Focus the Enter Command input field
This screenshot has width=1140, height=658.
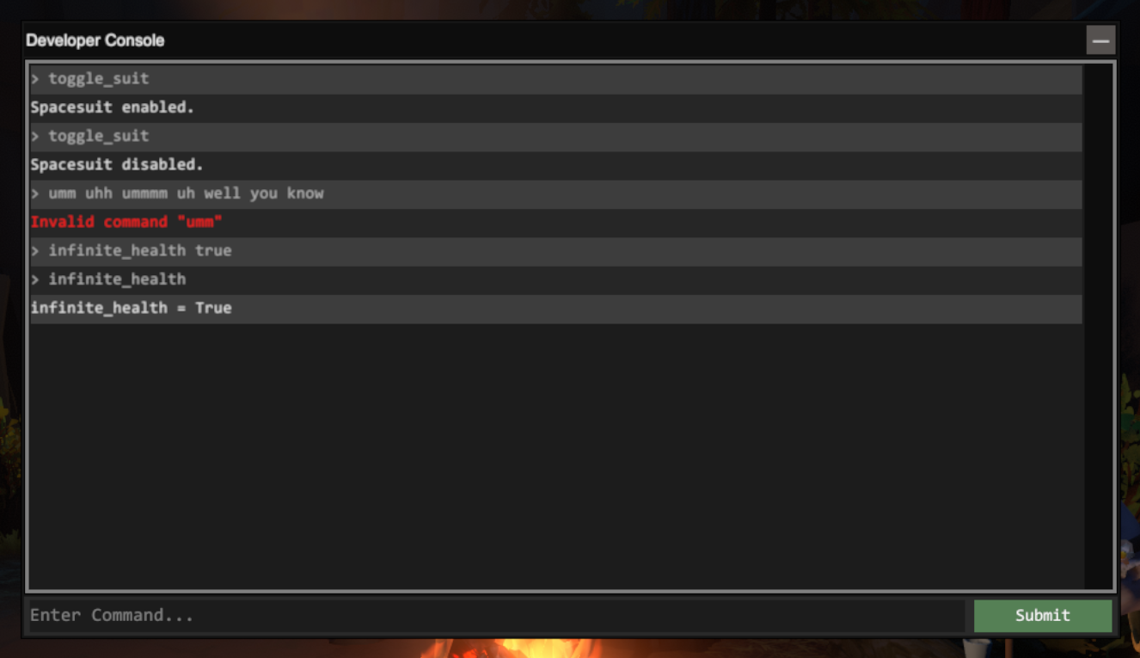497,616
